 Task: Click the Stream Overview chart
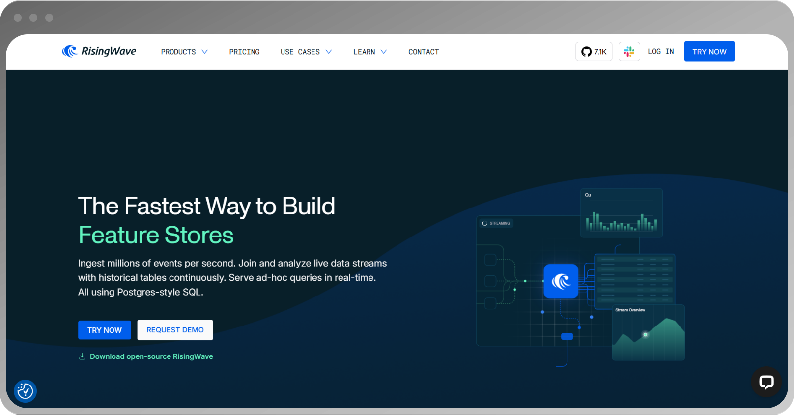648,332
